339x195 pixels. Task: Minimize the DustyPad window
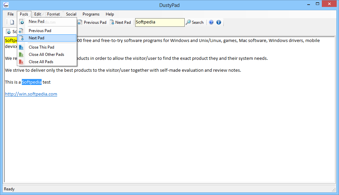(309, 4)
